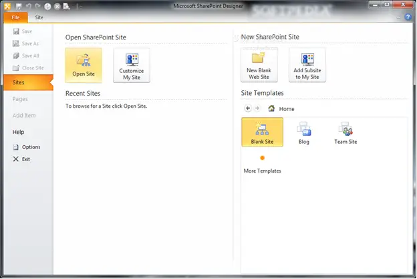Click the Save All icon in sidebar
This screenshot has height=279, width=417.
tap(16, 56)
